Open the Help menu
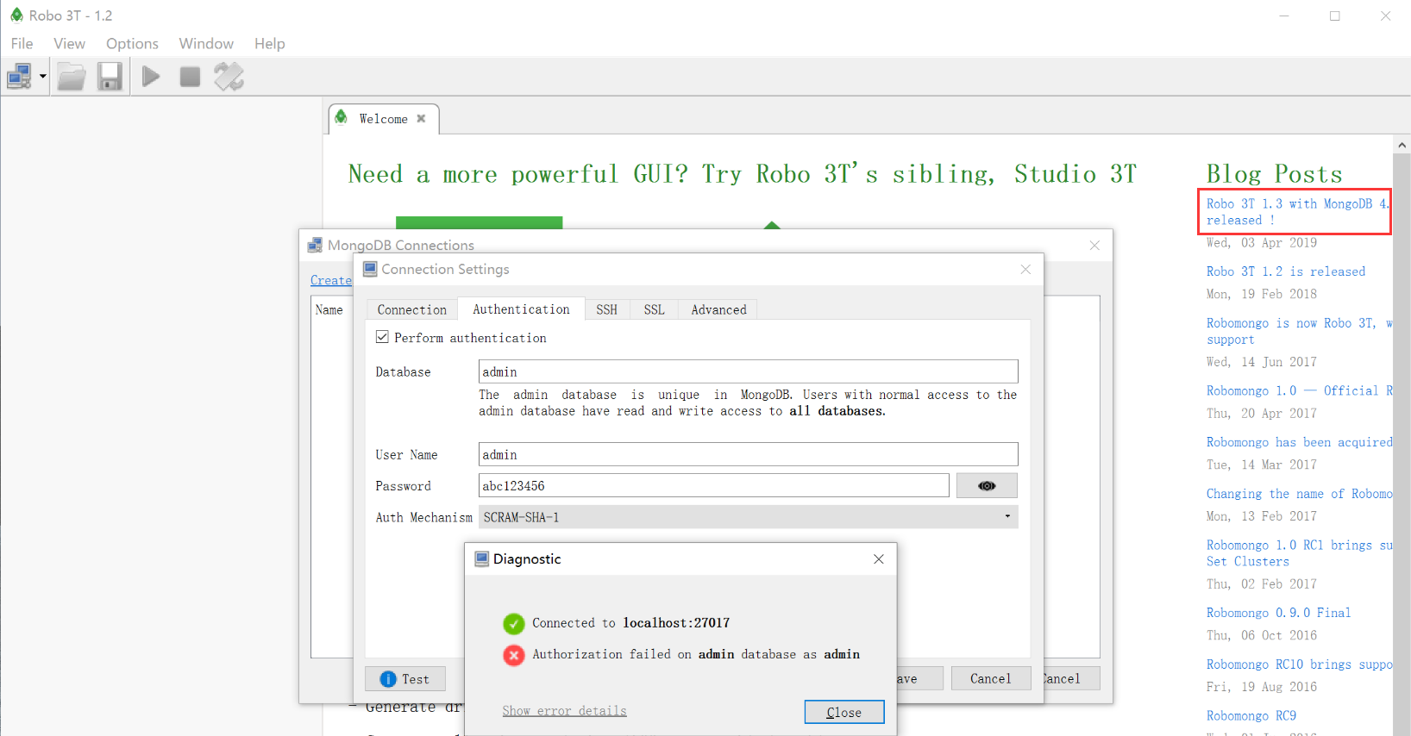The width and height of the screenshot is (1411, 736). (x=269, y=43)
